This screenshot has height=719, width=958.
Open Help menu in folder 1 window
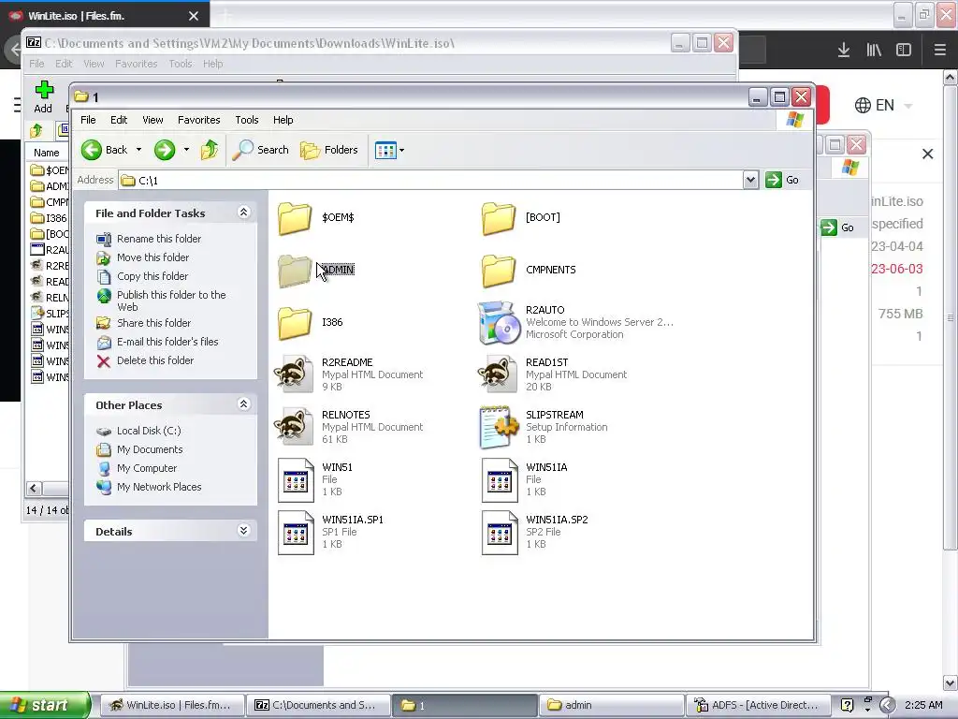[283, 120]
